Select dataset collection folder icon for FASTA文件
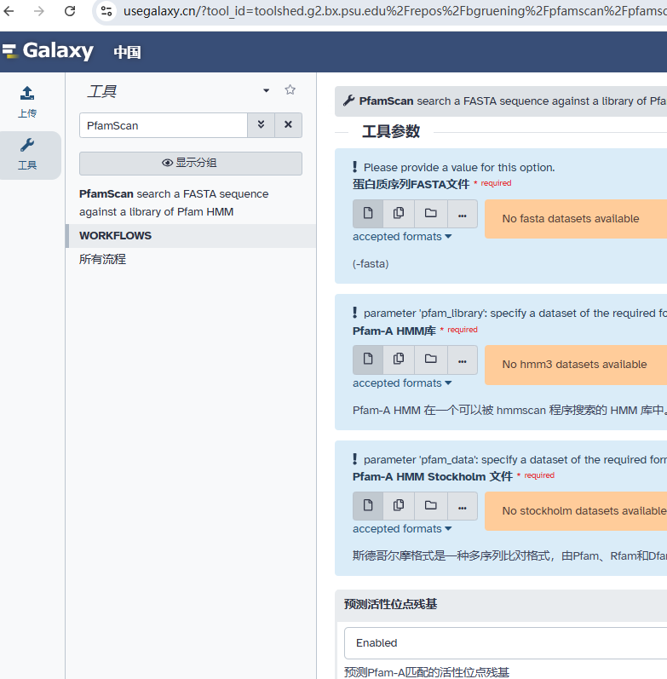This screenshot has width=667, height=679. point(430,214)
